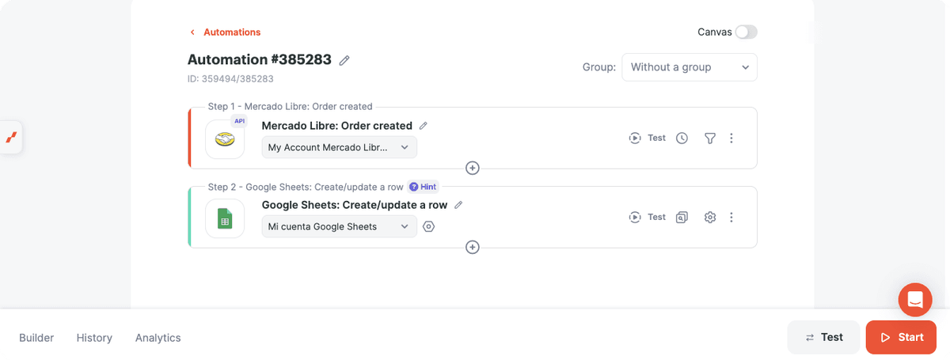Open the Mi cuenta Google Sheets dropdown

pos(340,226)
